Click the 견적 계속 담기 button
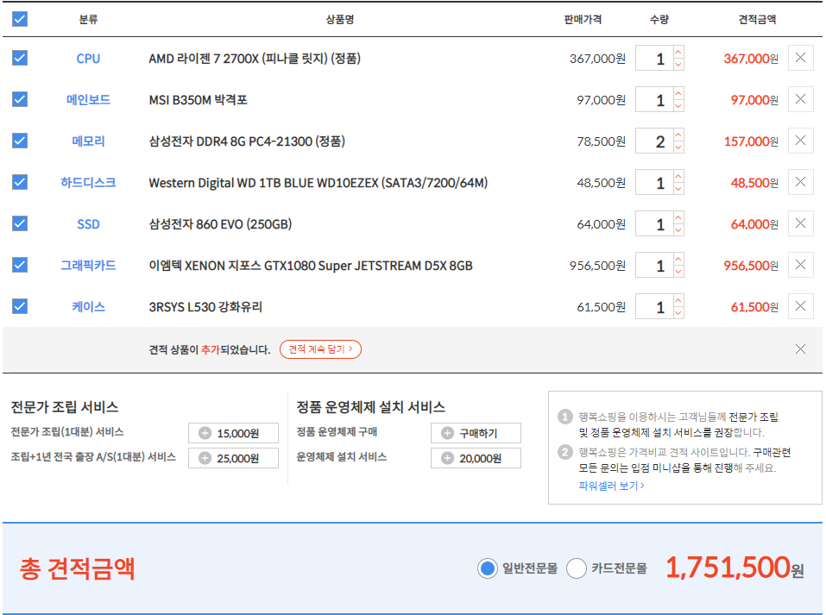826x615 pixels. [x=320, y=349]
